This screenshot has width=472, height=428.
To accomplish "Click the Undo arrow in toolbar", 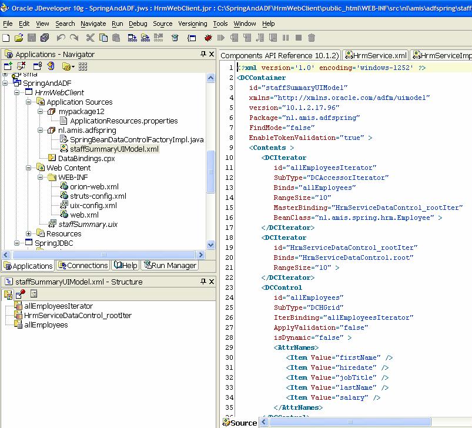I will 61,38.
